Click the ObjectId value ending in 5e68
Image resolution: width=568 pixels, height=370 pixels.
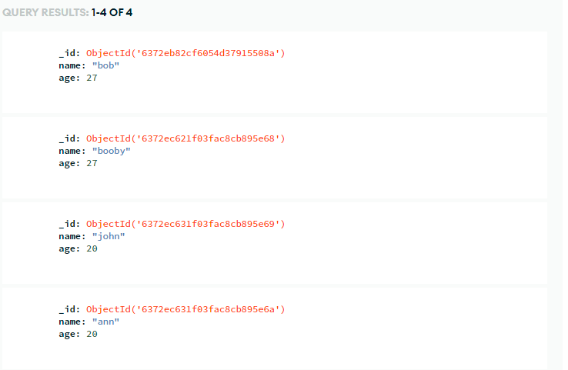[x=185, y=138]
